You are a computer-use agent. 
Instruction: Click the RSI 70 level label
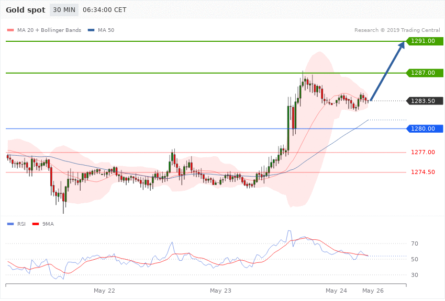click(415, 244)
